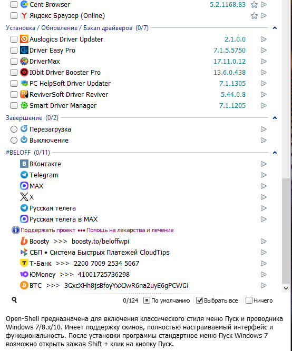Collapse the Установка / Обновление драйверов section
This screenshot has height=351, width=292.
pos(275,28)
